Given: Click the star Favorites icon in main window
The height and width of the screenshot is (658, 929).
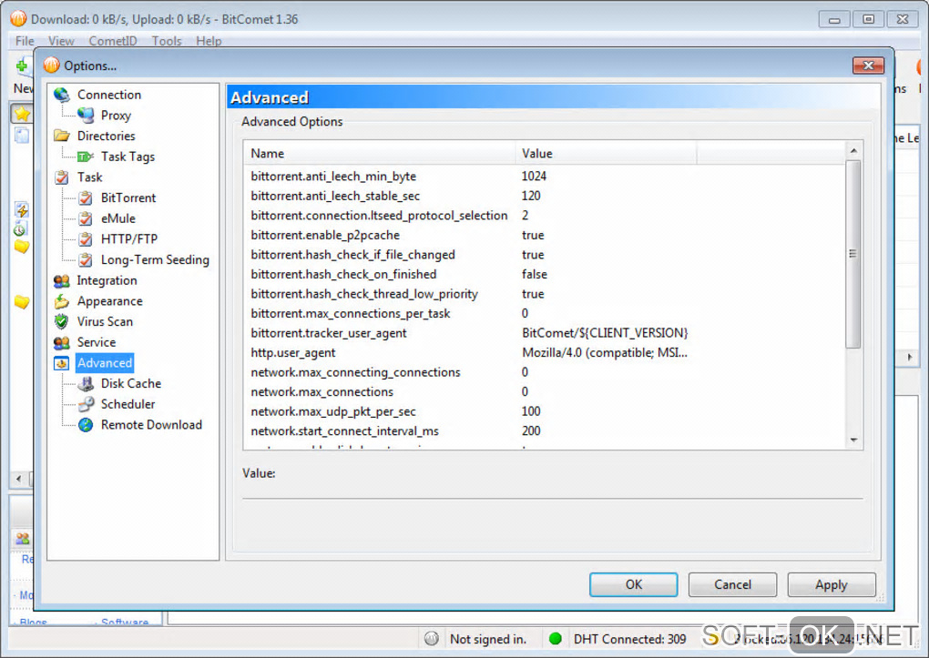Looking at the screenshot, I should [x=22, y=113].
